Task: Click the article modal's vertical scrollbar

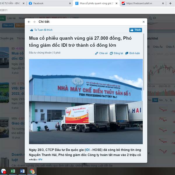Action: (143, 62)
